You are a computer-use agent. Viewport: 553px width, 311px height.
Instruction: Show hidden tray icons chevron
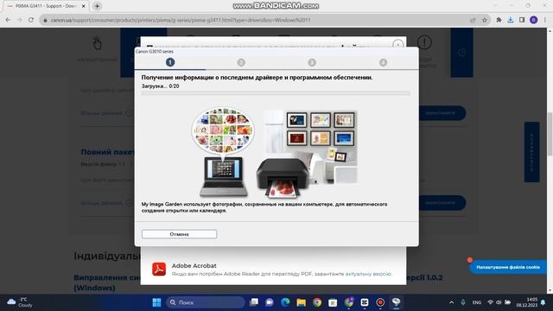tap(451, 302)
